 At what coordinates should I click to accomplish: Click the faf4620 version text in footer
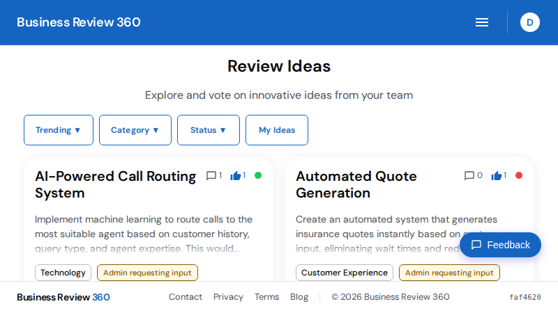coord(525,297)
